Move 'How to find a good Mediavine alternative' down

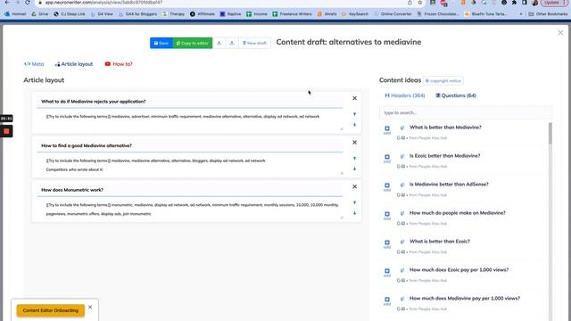click(x=354, y=169)
